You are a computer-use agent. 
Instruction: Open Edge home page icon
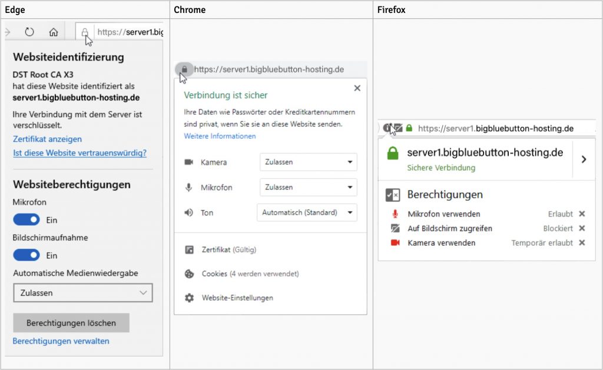tap(54, 32)
